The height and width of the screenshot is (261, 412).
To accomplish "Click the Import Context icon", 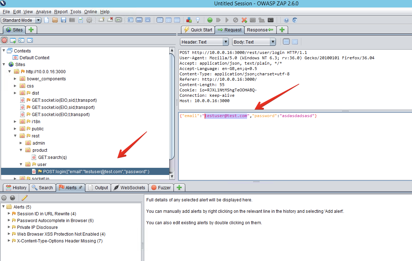I will click(x=21, y=40).
